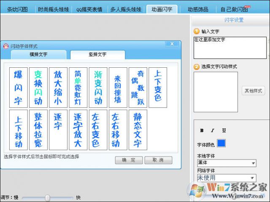Expand the 网络字体 dropdown showing 未使用

tap(227, 178)
